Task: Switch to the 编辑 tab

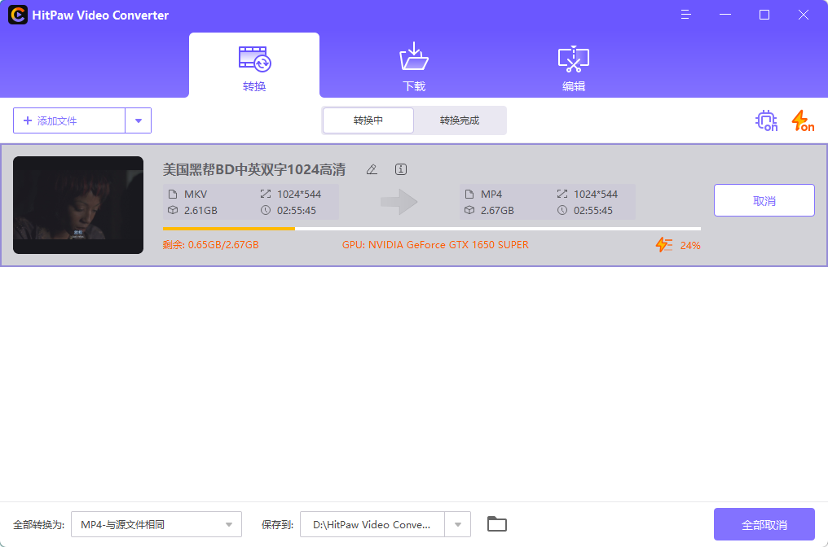Action: pos(574,68)
